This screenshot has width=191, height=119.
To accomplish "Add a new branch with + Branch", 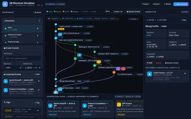I will point(37,12).
